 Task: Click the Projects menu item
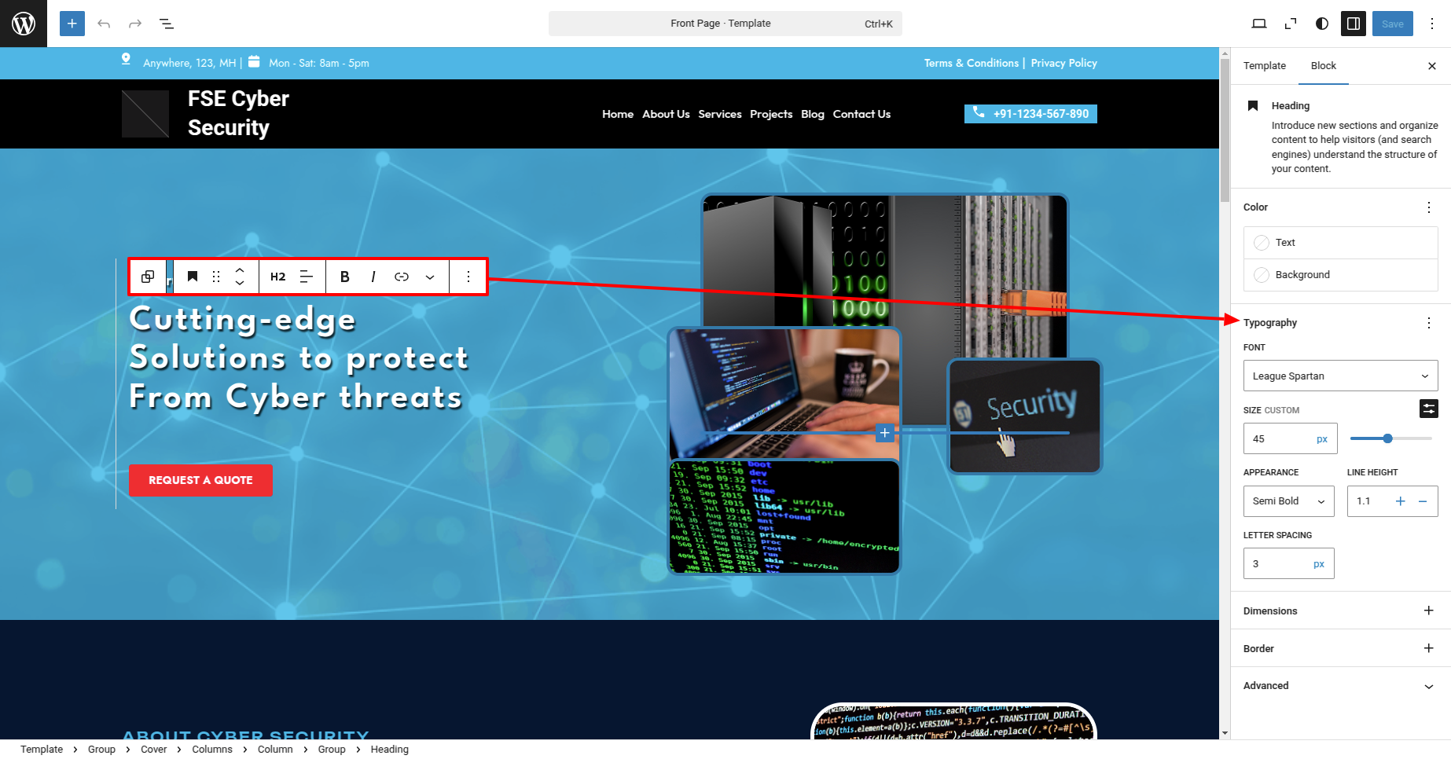click(771, 114)
